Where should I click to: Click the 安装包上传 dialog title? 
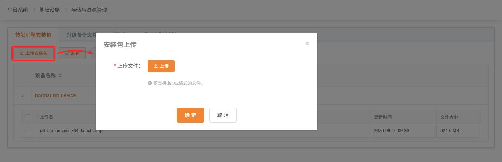click(120, 45)
